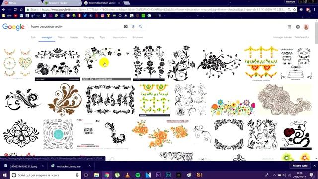Open the Google apps grid

[x=289, y=27]
